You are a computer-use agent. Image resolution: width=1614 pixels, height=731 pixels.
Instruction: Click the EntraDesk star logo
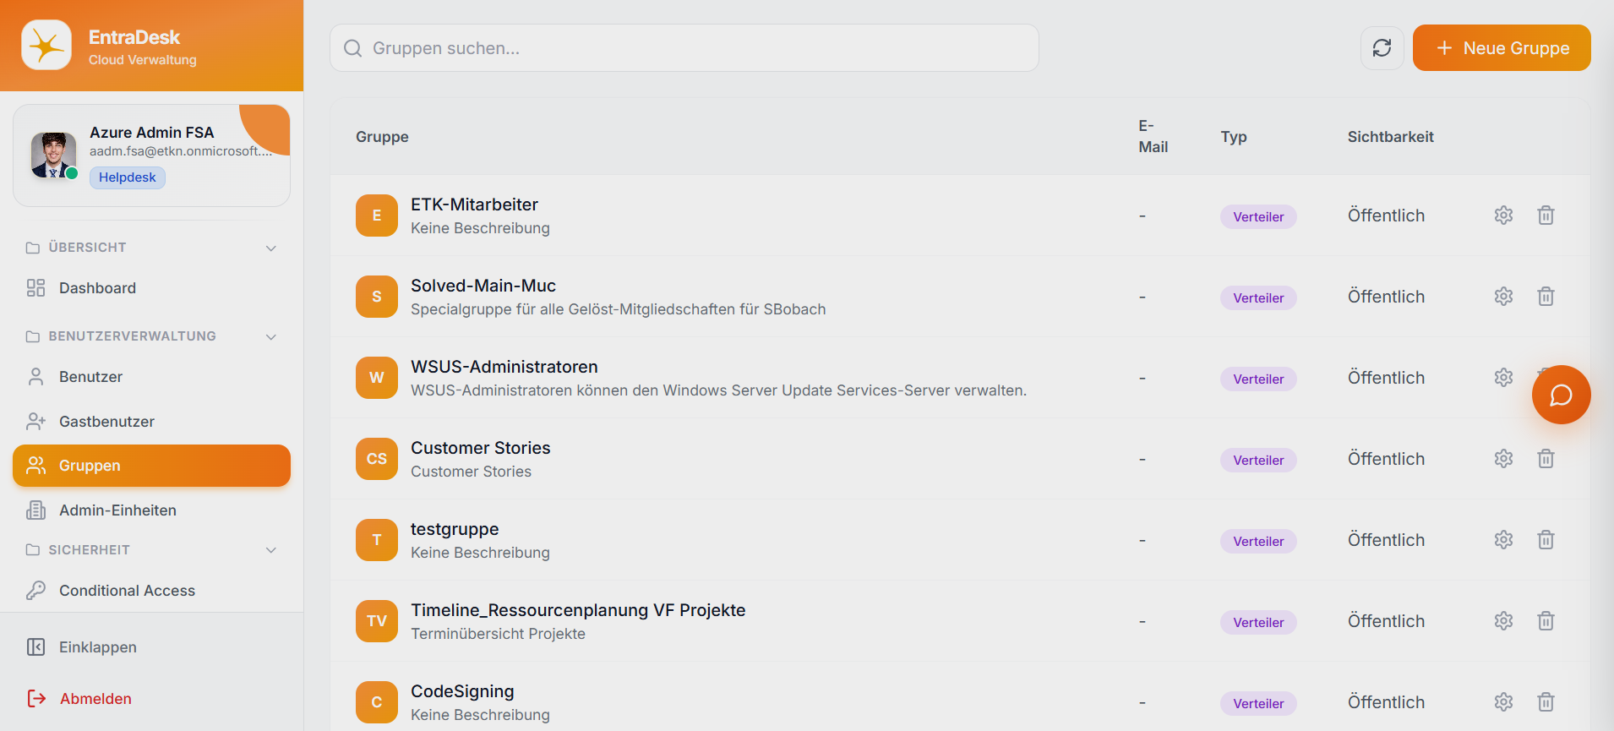click(x=46, y=45)
